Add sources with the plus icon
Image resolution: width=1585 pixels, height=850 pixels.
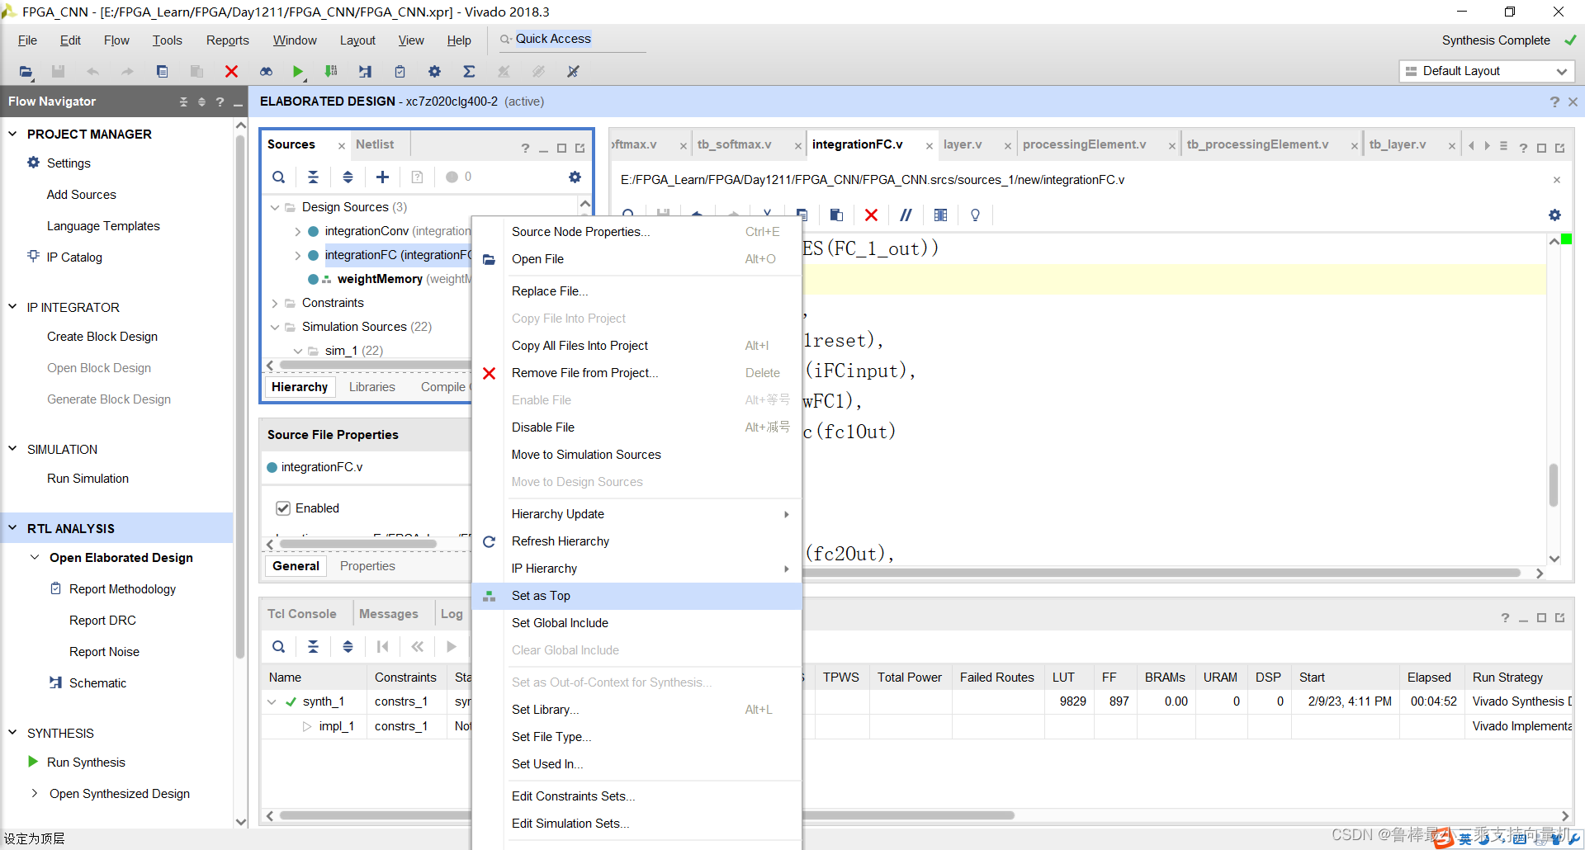382,177
